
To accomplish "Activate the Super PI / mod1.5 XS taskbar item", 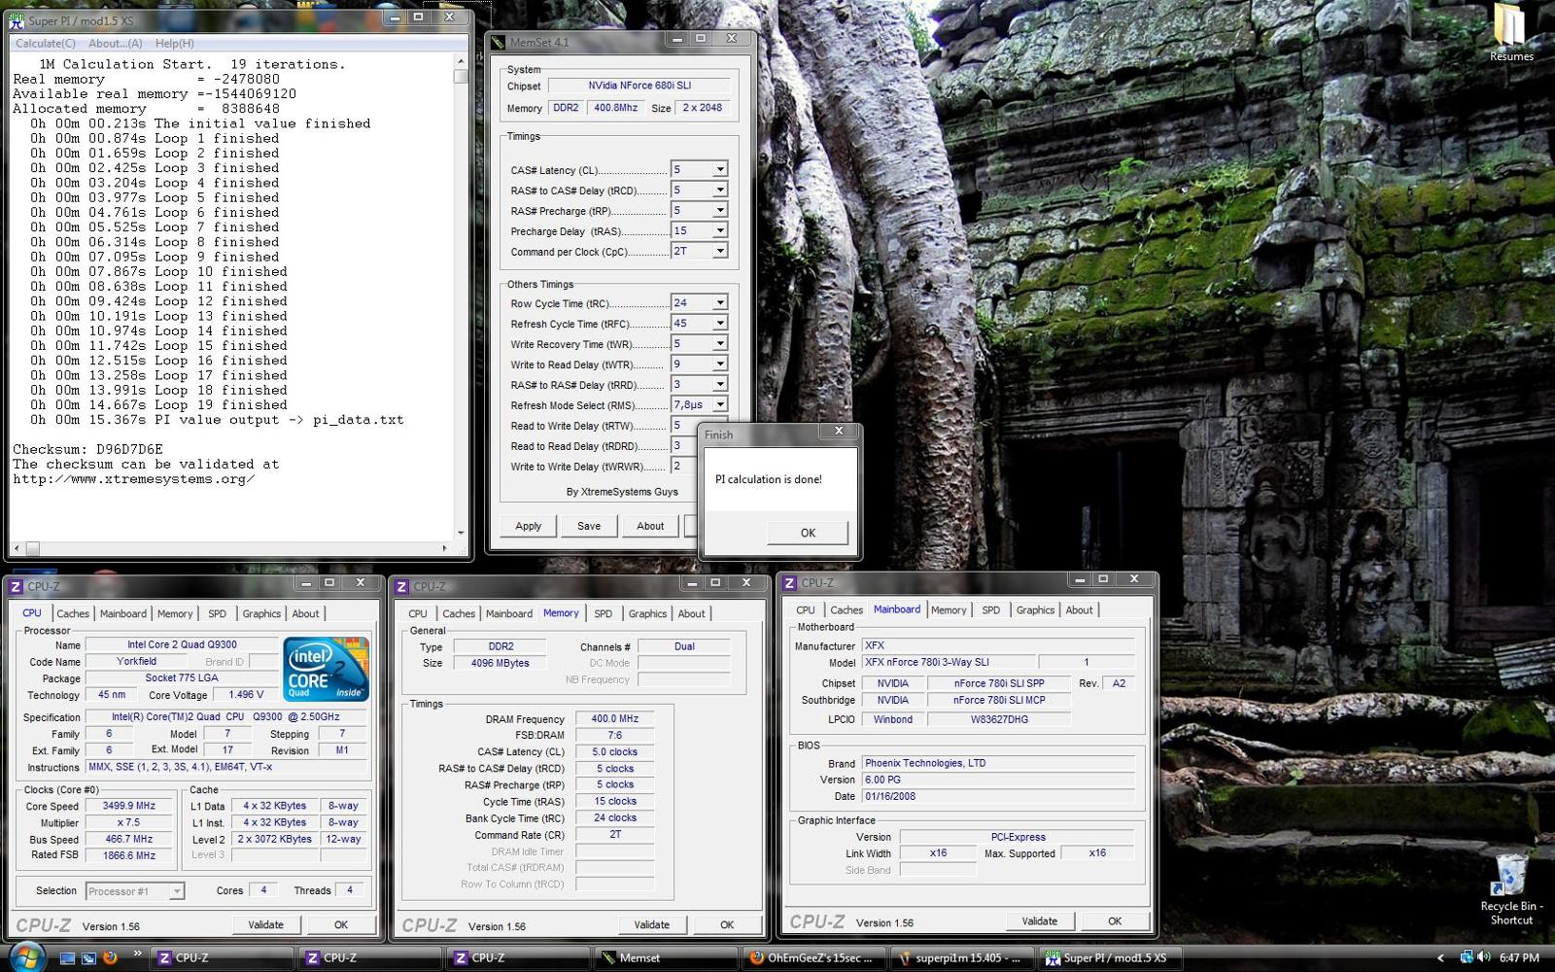I will click(1109, 957).
